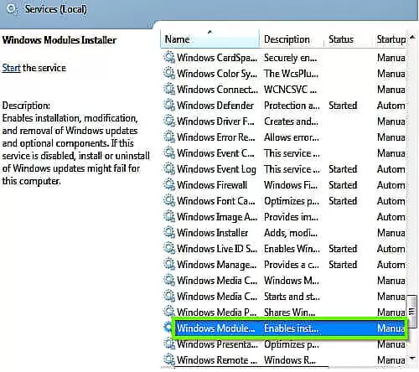Click the 'Provides a c...' description cell
The height and width of the screenshot is (372, 419).
(292, 265)
